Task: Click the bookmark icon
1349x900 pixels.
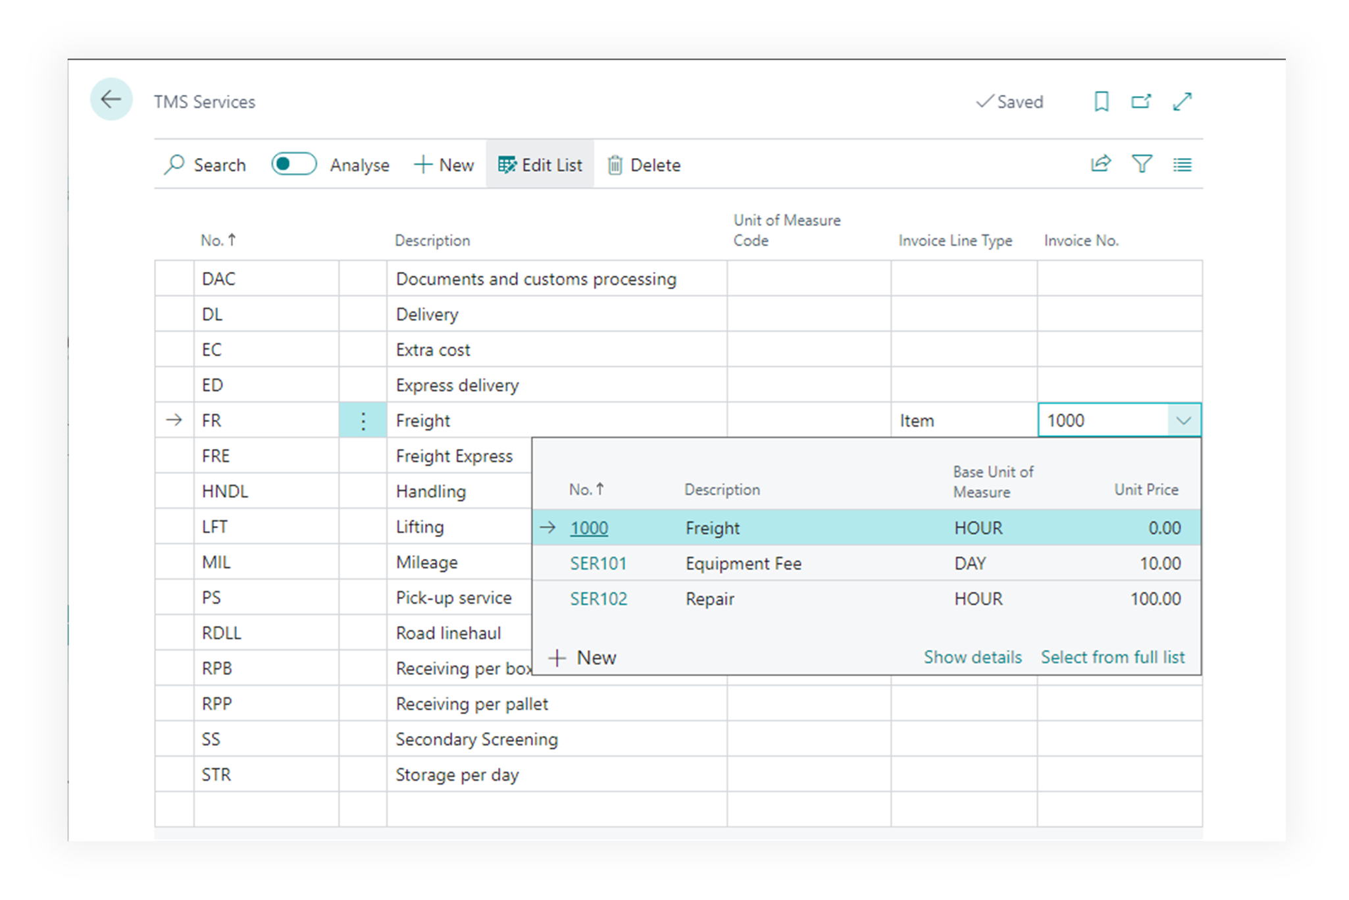Action: click(1101, 101)
